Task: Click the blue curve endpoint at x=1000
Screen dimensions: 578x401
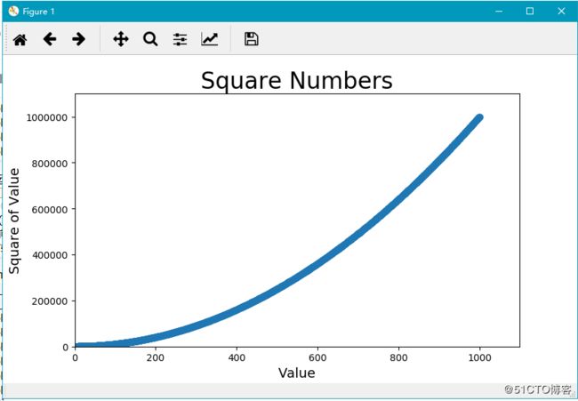Action: [x=479, y=117]
